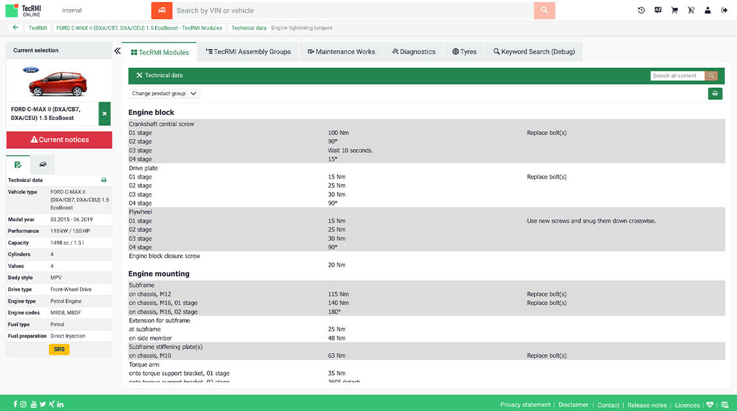The width and height of the screenshot is (737, 411).
Task: Print sidebar technical data with green printer
Action: [104, 180]
